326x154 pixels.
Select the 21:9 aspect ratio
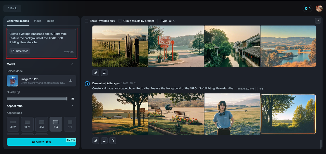click(13, 124)
